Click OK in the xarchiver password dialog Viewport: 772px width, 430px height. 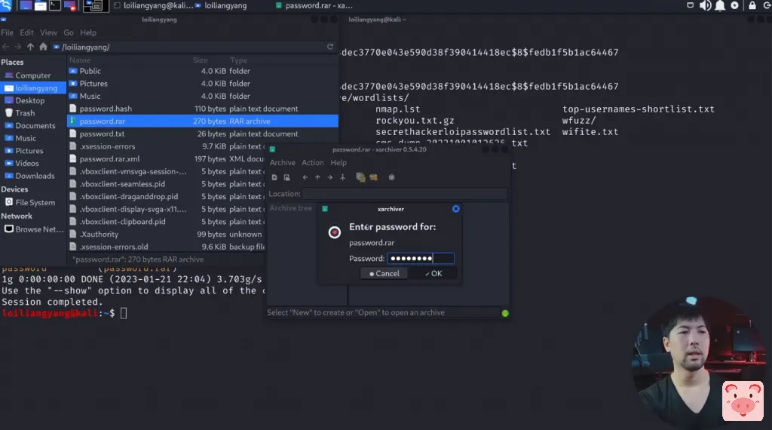click(x=433, y=273)
